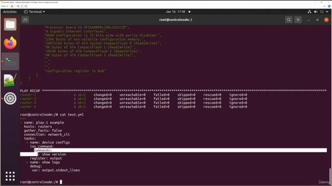Open the clock Jan 16 calendar
The height and width of the screenshot is (186, 332).
pyautogui.click(x=176, y=12)
